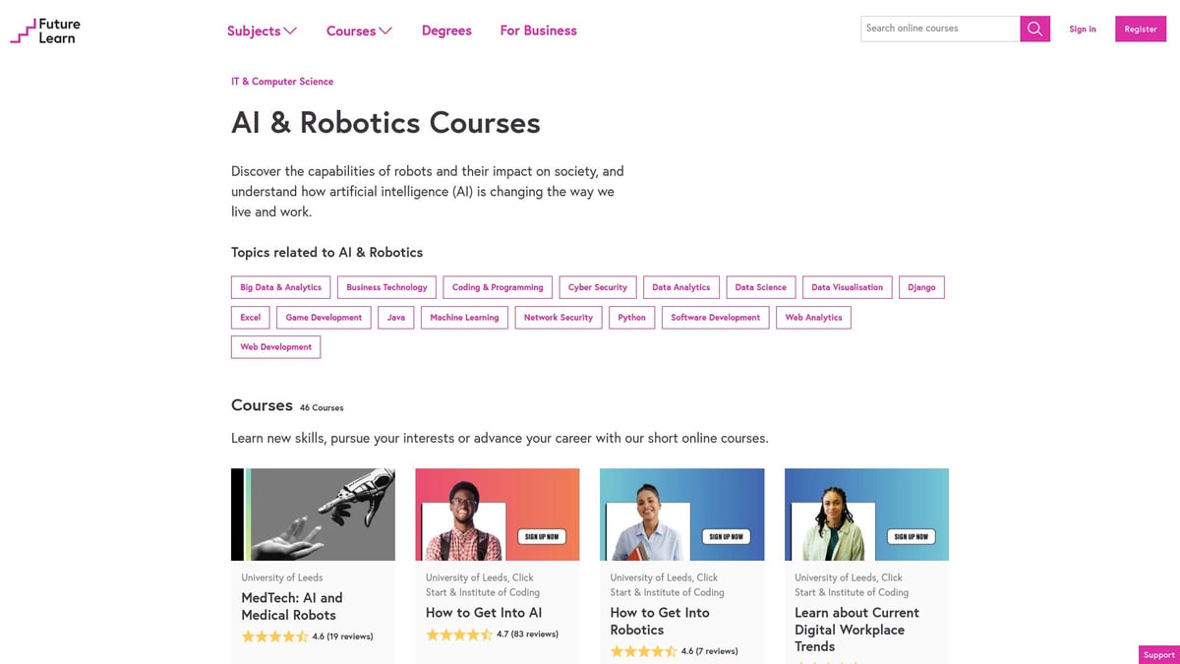The width and height of the screenshot is (1180, 664).
Task: Select the Machine Learning topic tag
Action: pos(464,317)
